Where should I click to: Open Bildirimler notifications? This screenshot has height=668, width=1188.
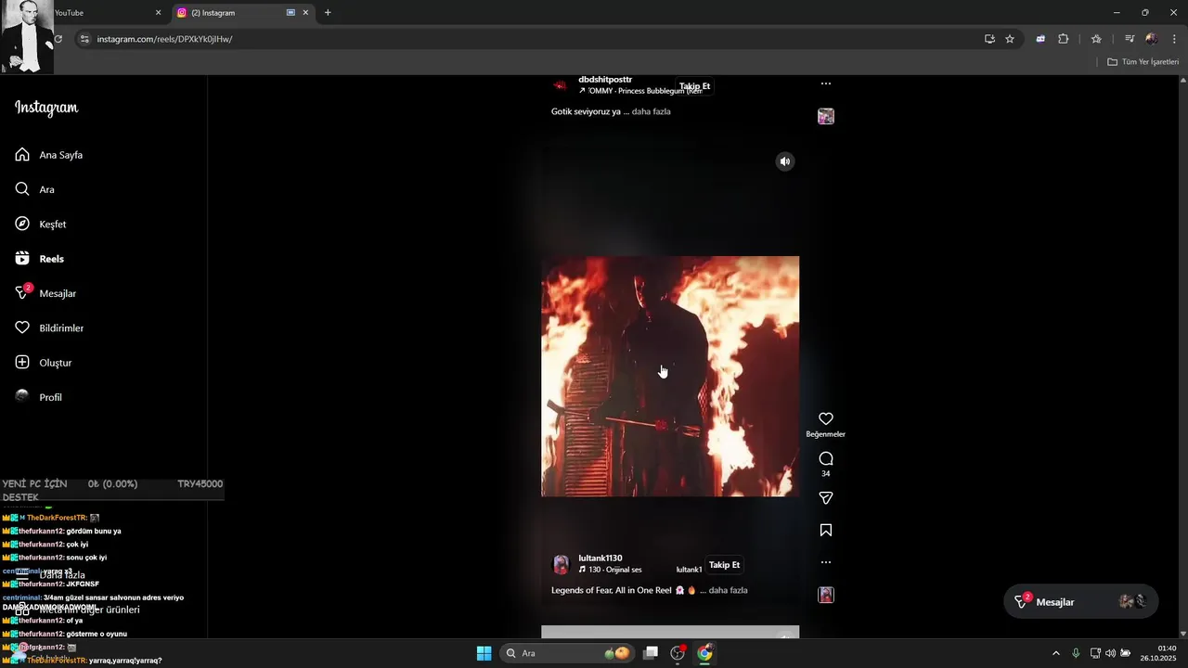49,328
